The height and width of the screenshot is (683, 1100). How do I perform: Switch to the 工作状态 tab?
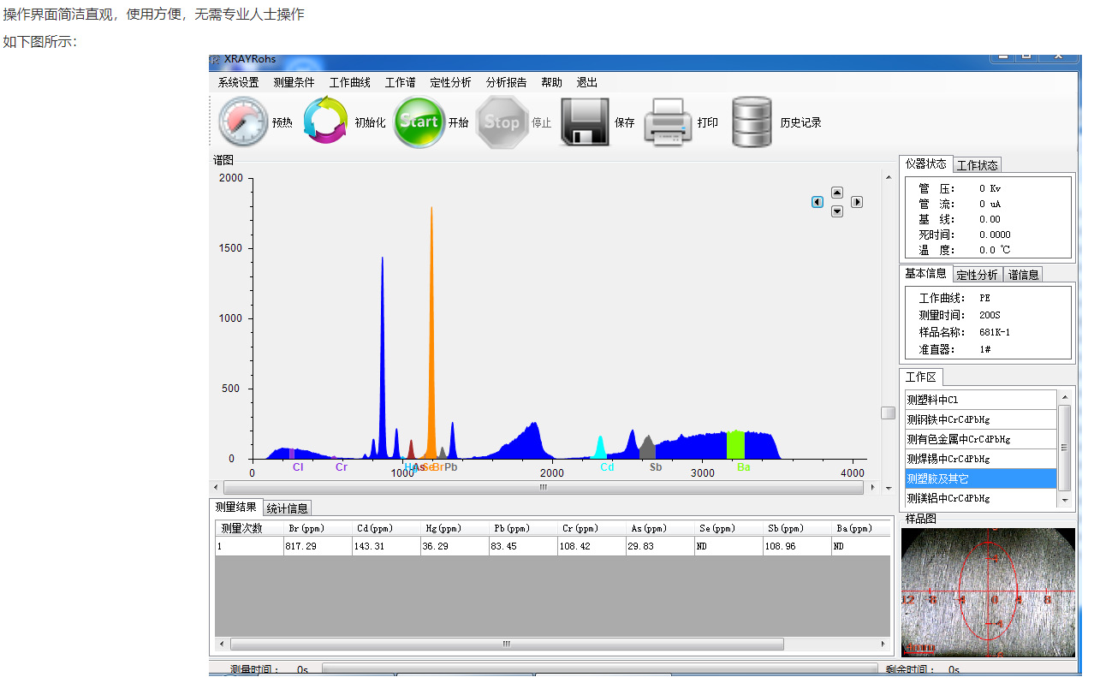(977, 165)
